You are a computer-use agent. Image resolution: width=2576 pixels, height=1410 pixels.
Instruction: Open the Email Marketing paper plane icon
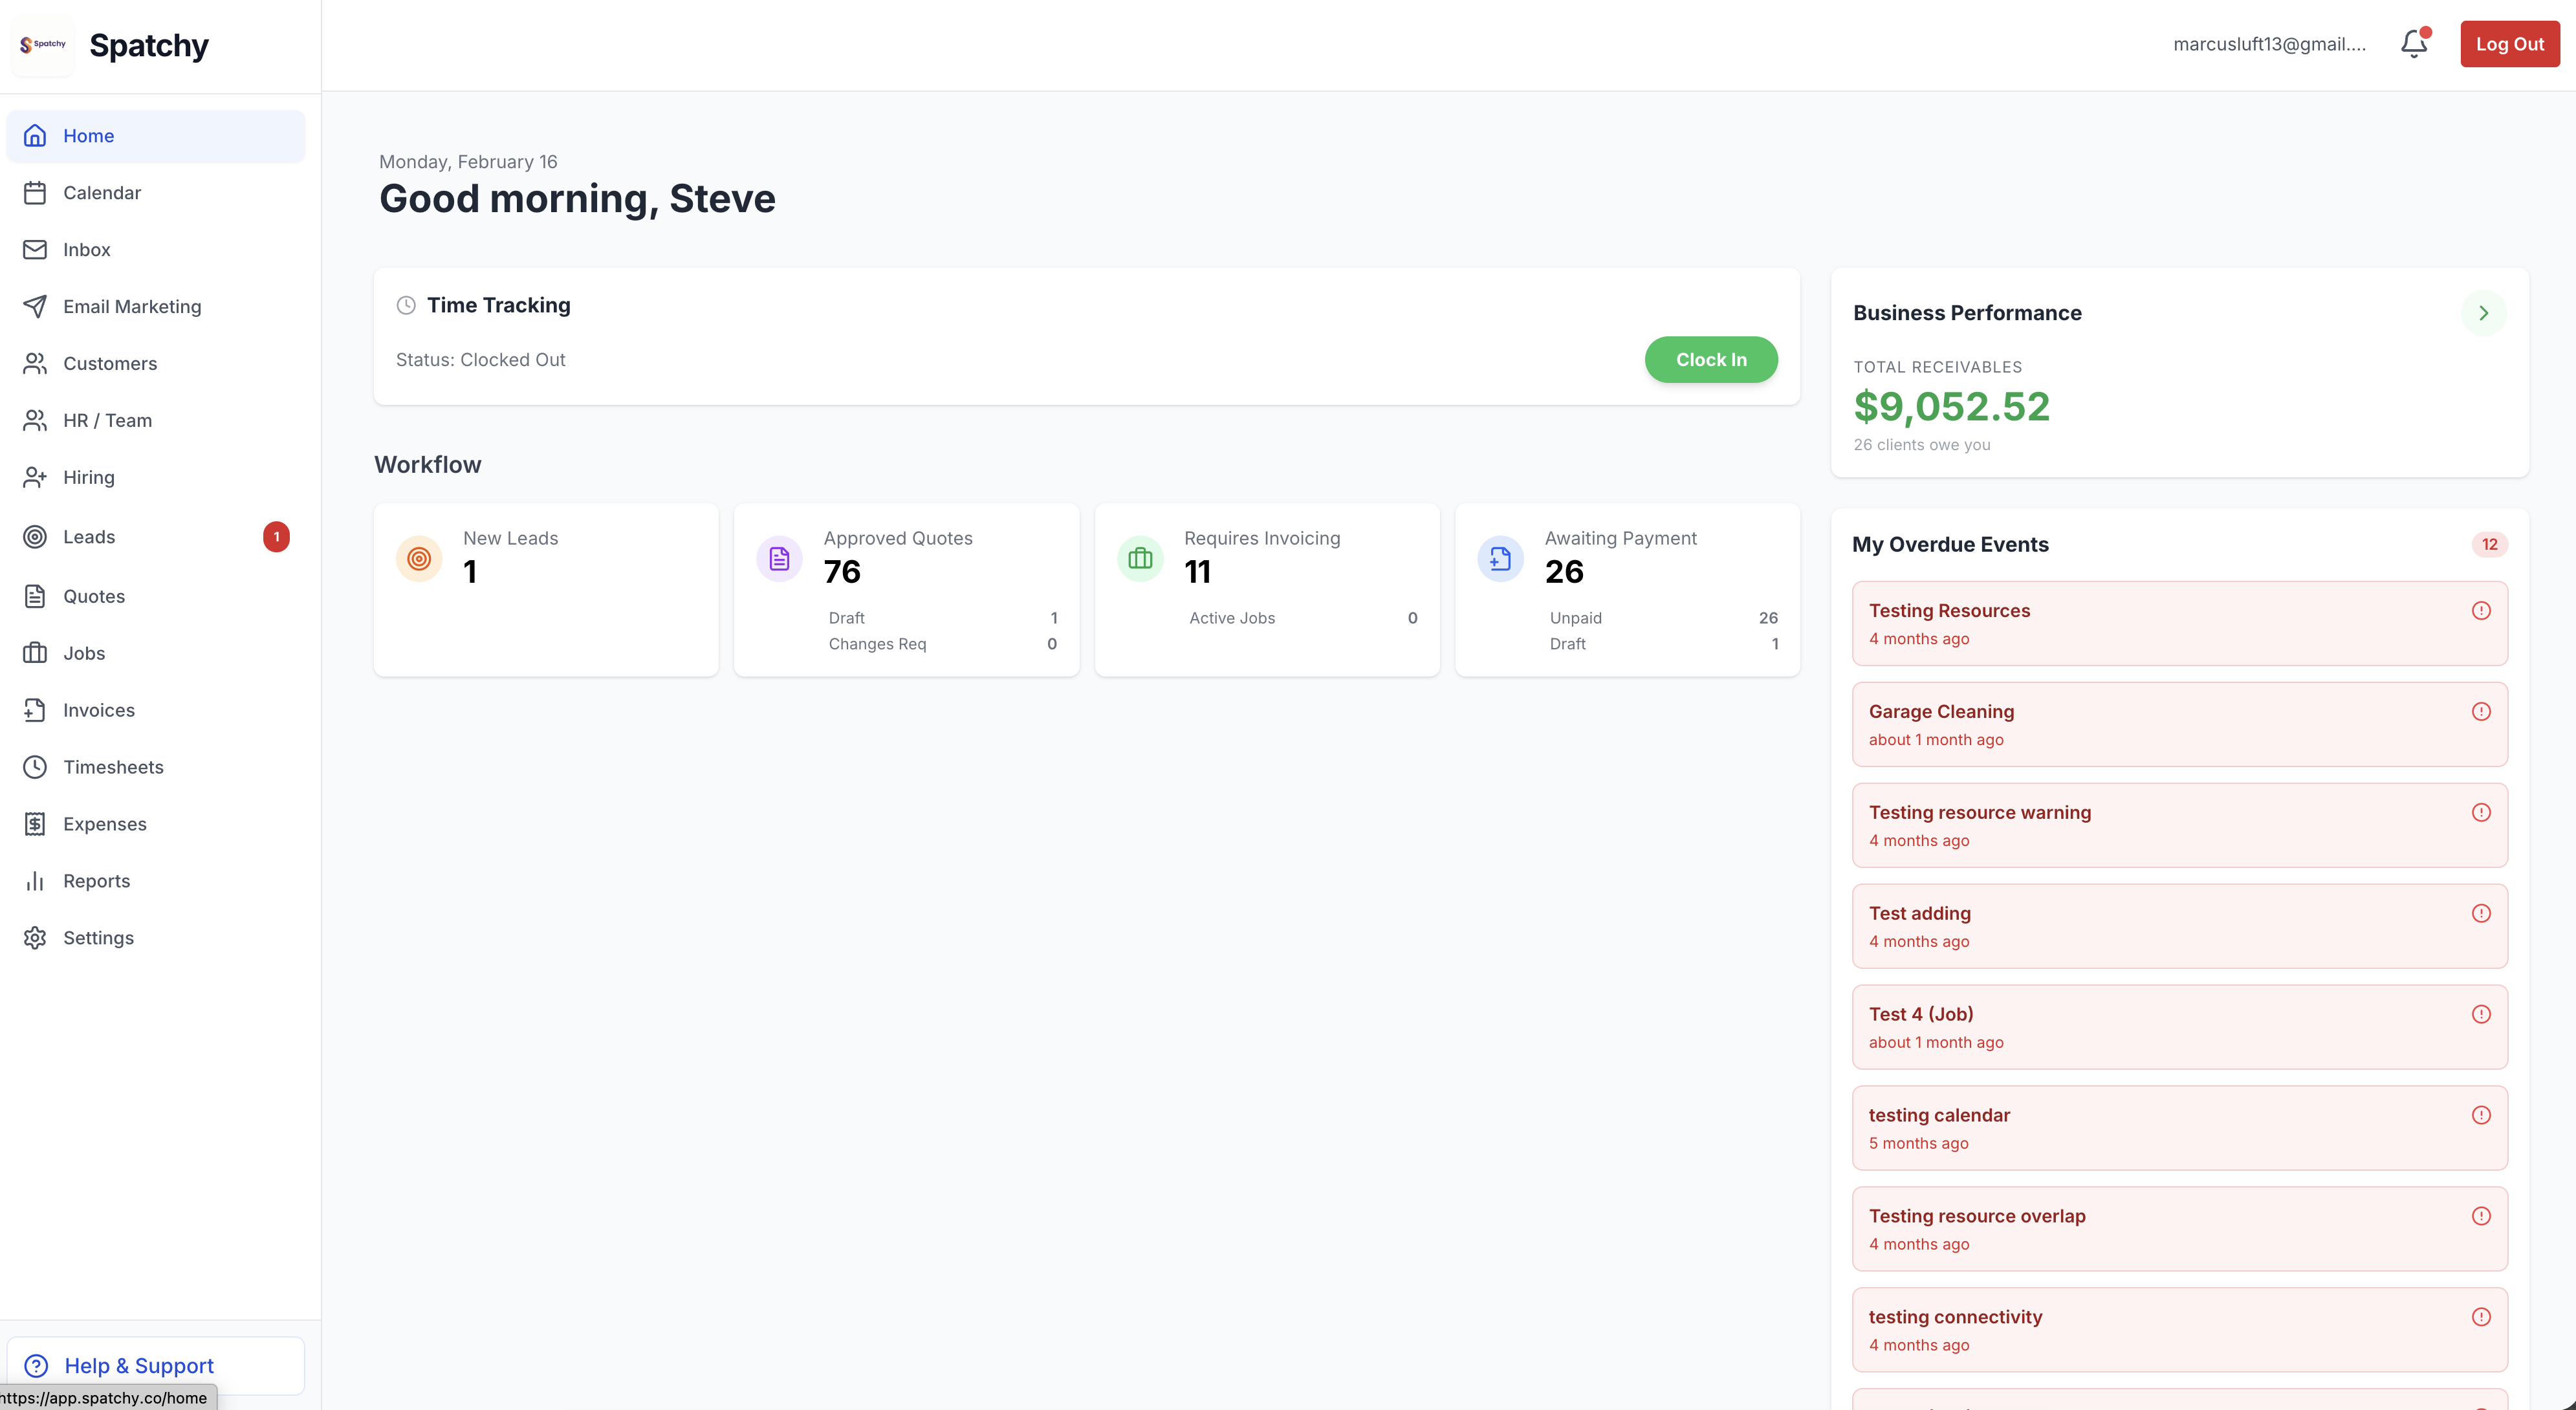pos(35,307)
